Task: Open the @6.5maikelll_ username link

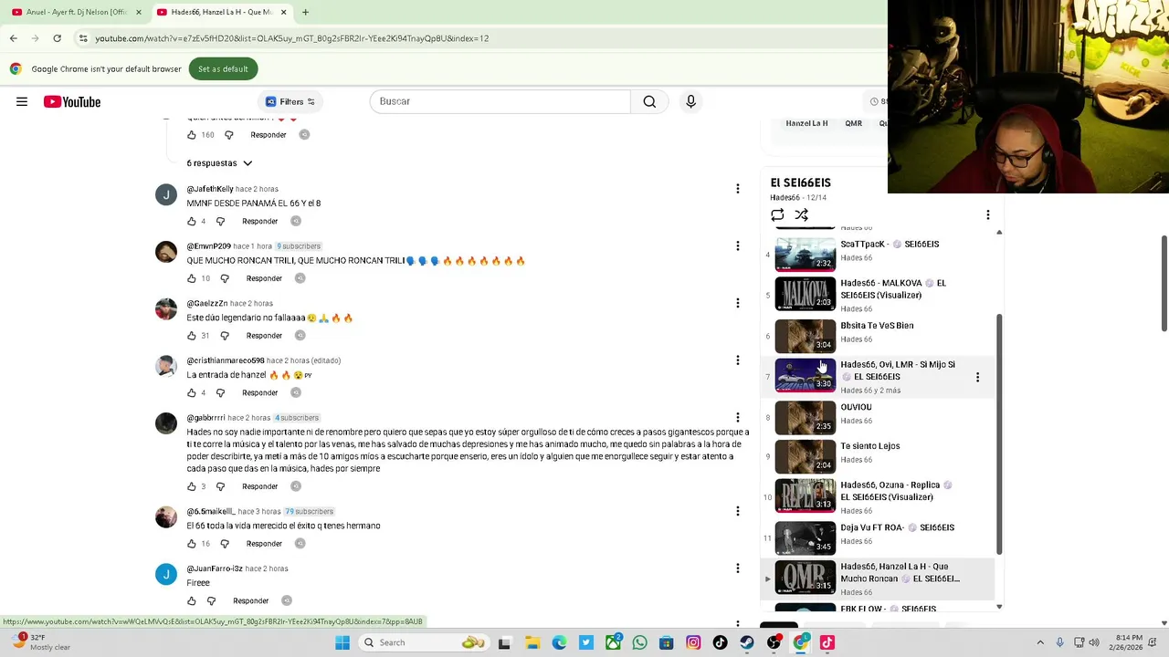Action: [210, 511]
